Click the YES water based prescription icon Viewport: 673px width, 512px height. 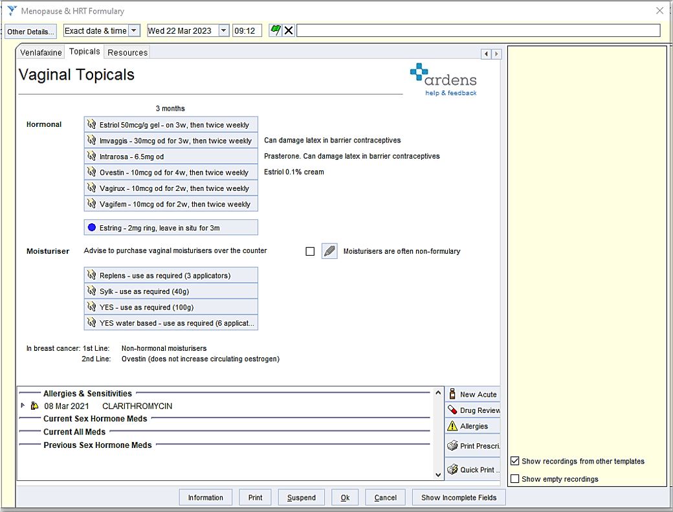pyautogui.click(x=91, y=323)
